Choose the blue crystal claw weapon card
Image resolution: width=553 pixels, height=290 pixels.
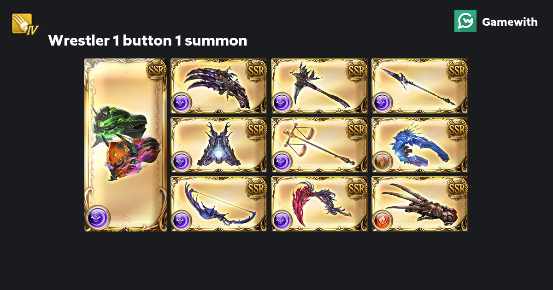click(x=420, y=145)
